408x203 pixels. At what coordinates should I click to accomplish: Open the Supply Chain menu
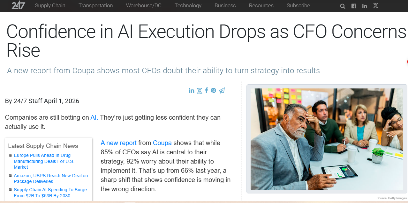(50, 5)
